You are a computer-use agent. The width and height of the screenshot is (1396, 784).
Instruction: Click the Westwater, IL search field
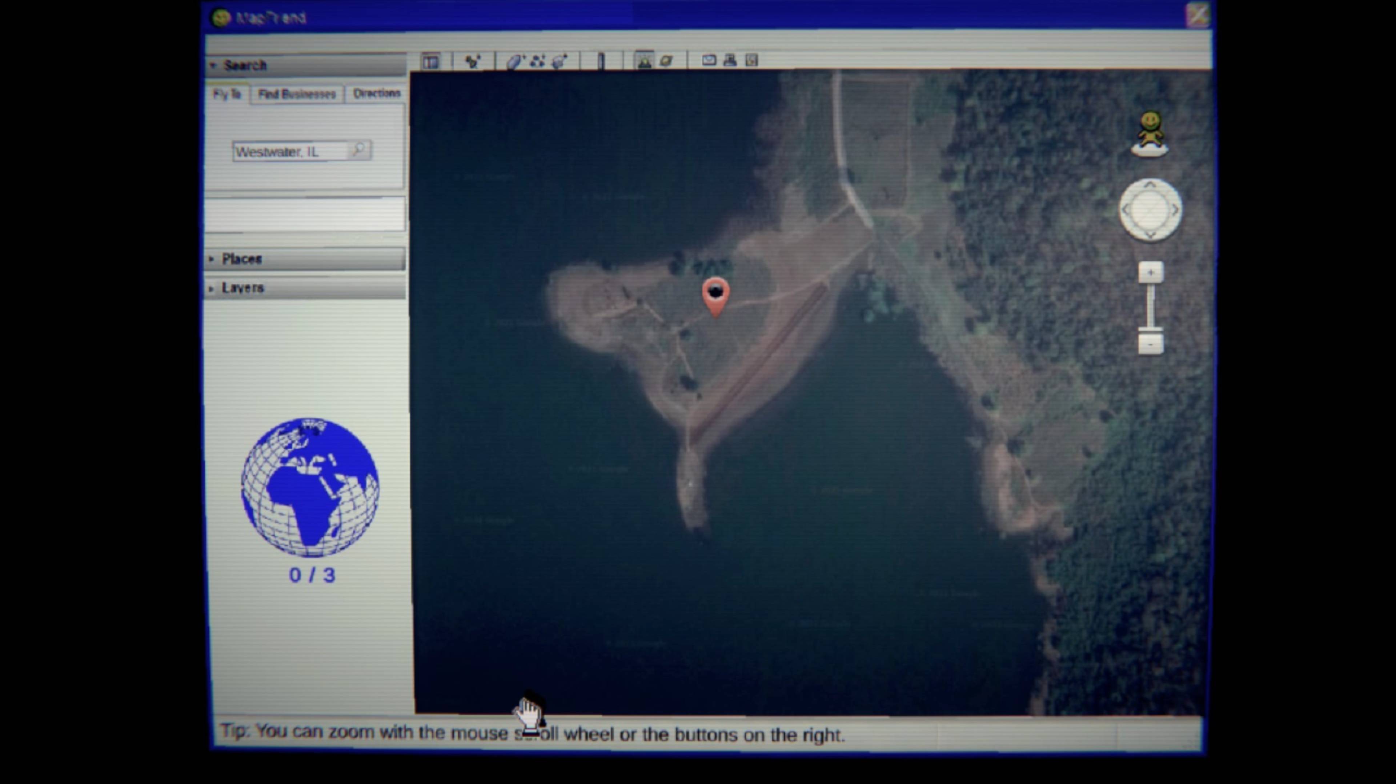tap(290, 151)
